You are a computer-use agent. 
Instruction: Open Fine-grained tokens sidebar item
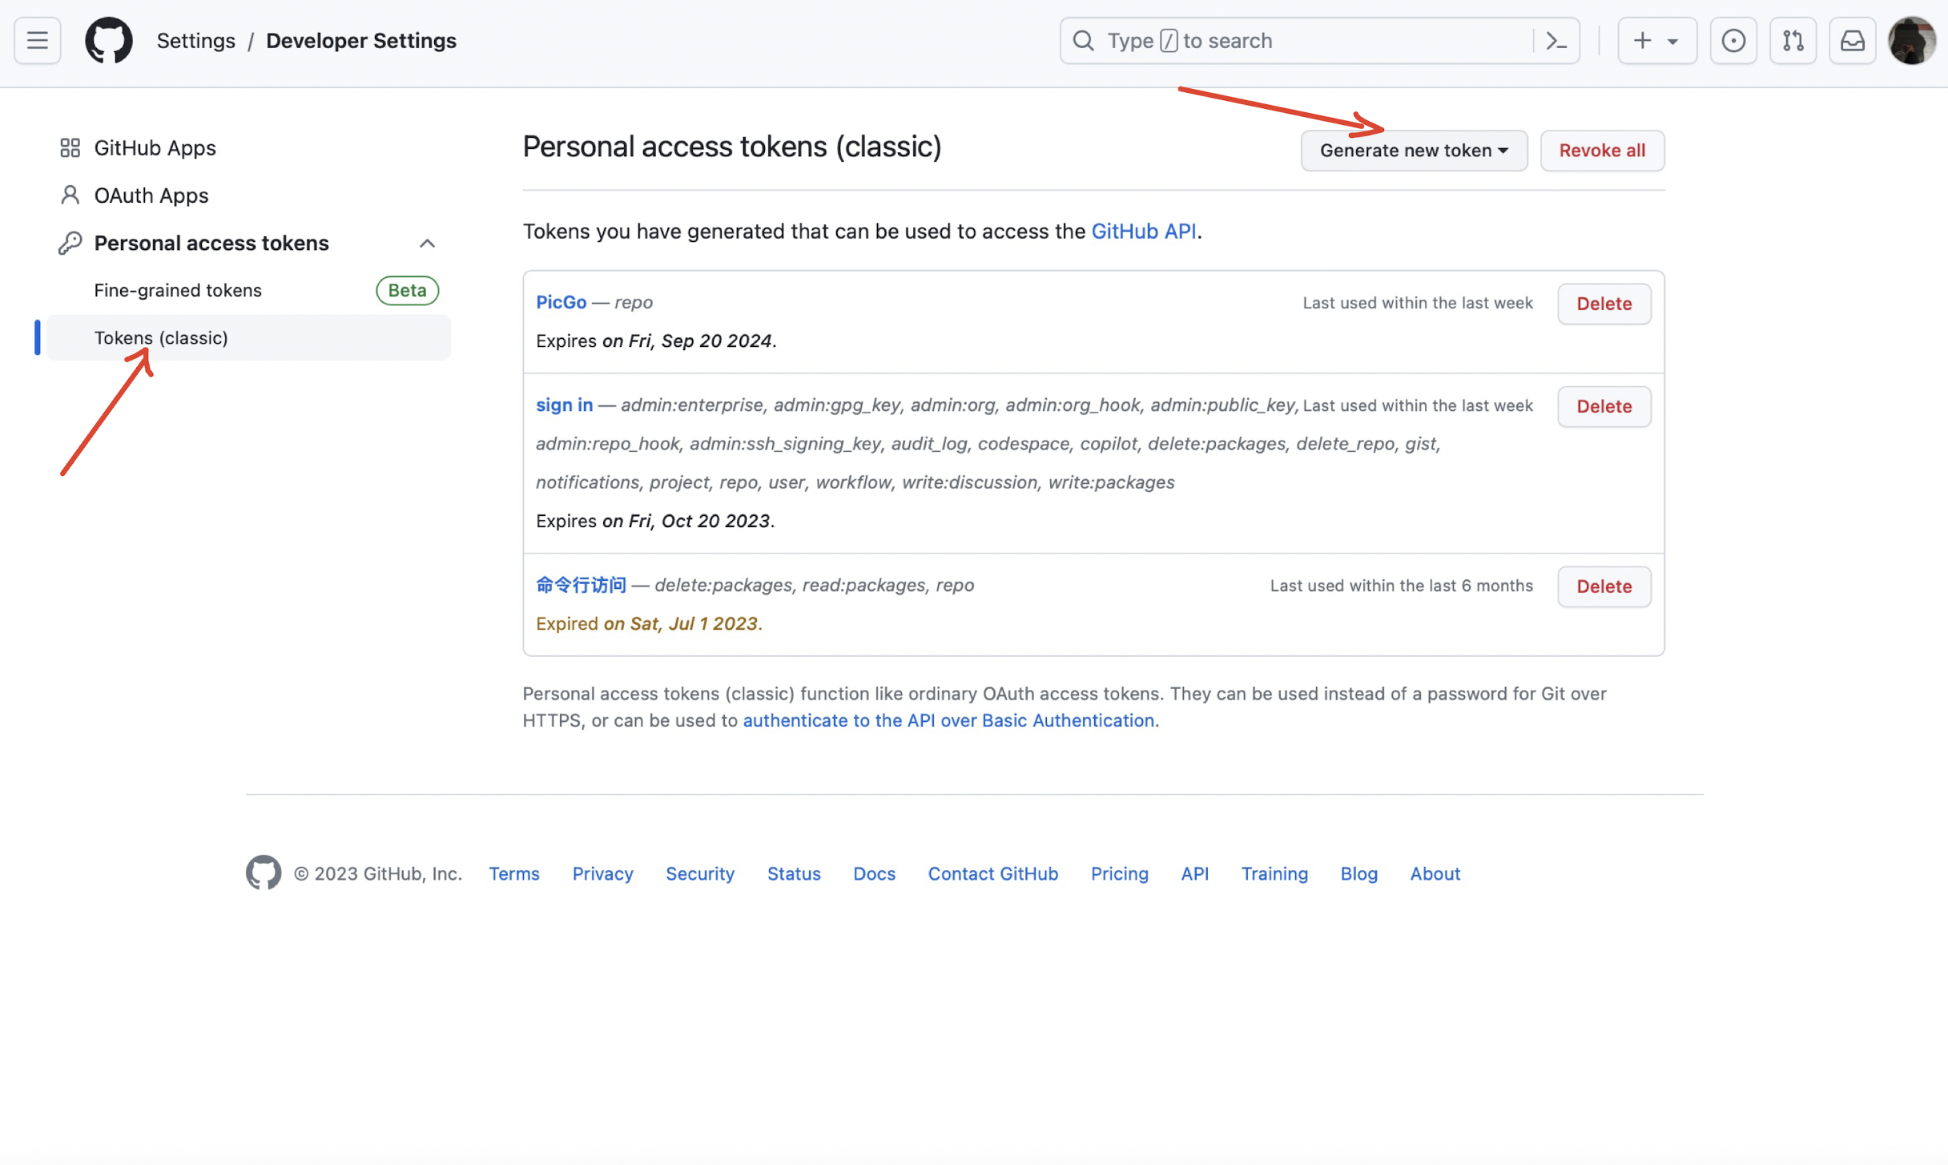coord(178,290)
